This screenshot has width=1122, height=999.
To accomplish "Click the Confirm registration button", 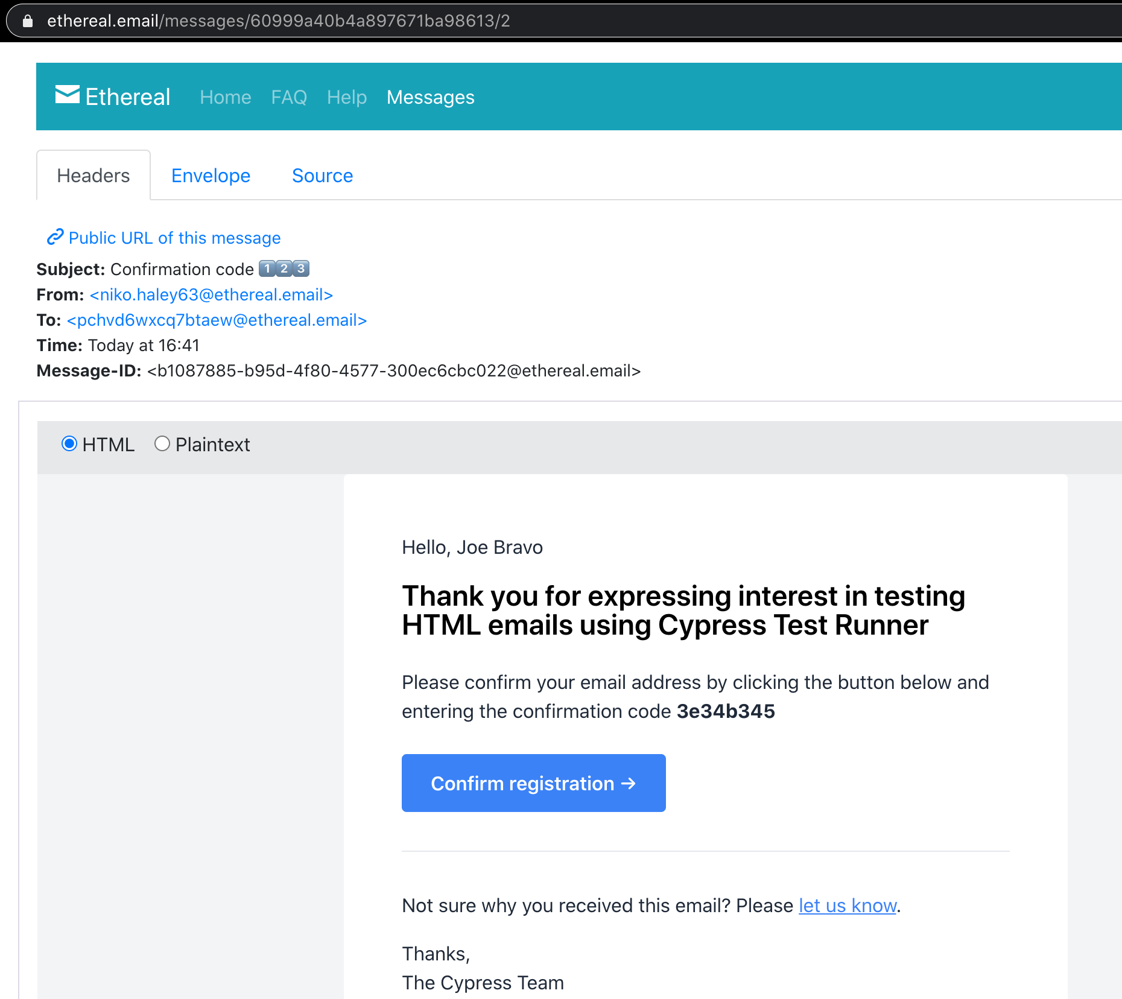I will click(534, 783).
